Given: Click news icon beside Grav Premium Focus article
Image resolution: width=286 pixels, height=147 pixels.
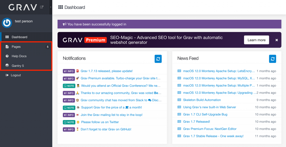Looking at the screenshot, I should point(179,129).
